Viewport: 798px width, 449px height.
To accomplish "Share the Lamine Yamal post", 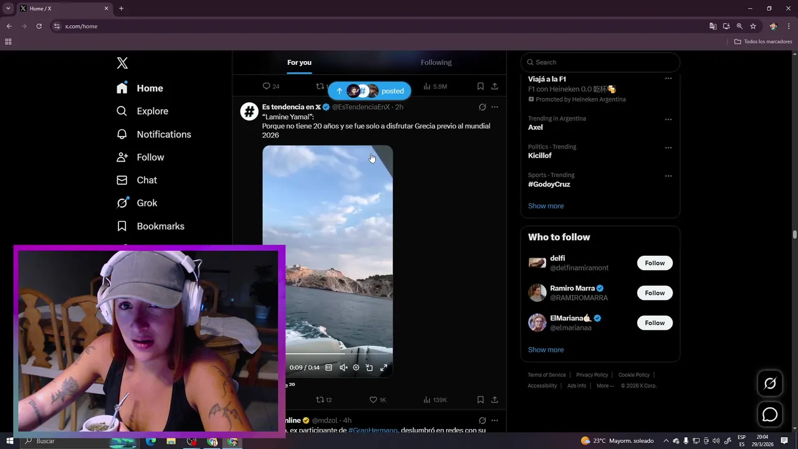I will pos(494,400).
